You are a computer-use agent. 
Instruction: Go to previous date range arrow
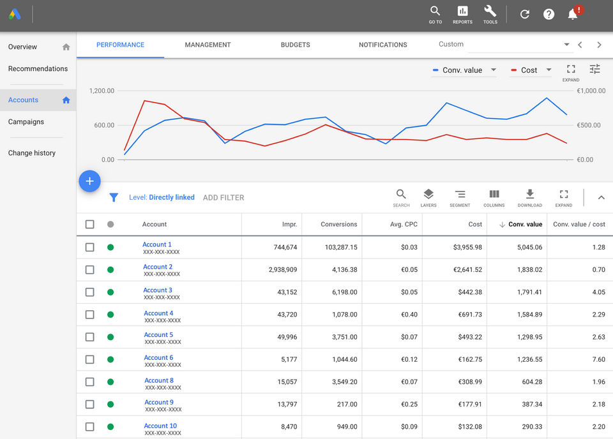[580, 45]
